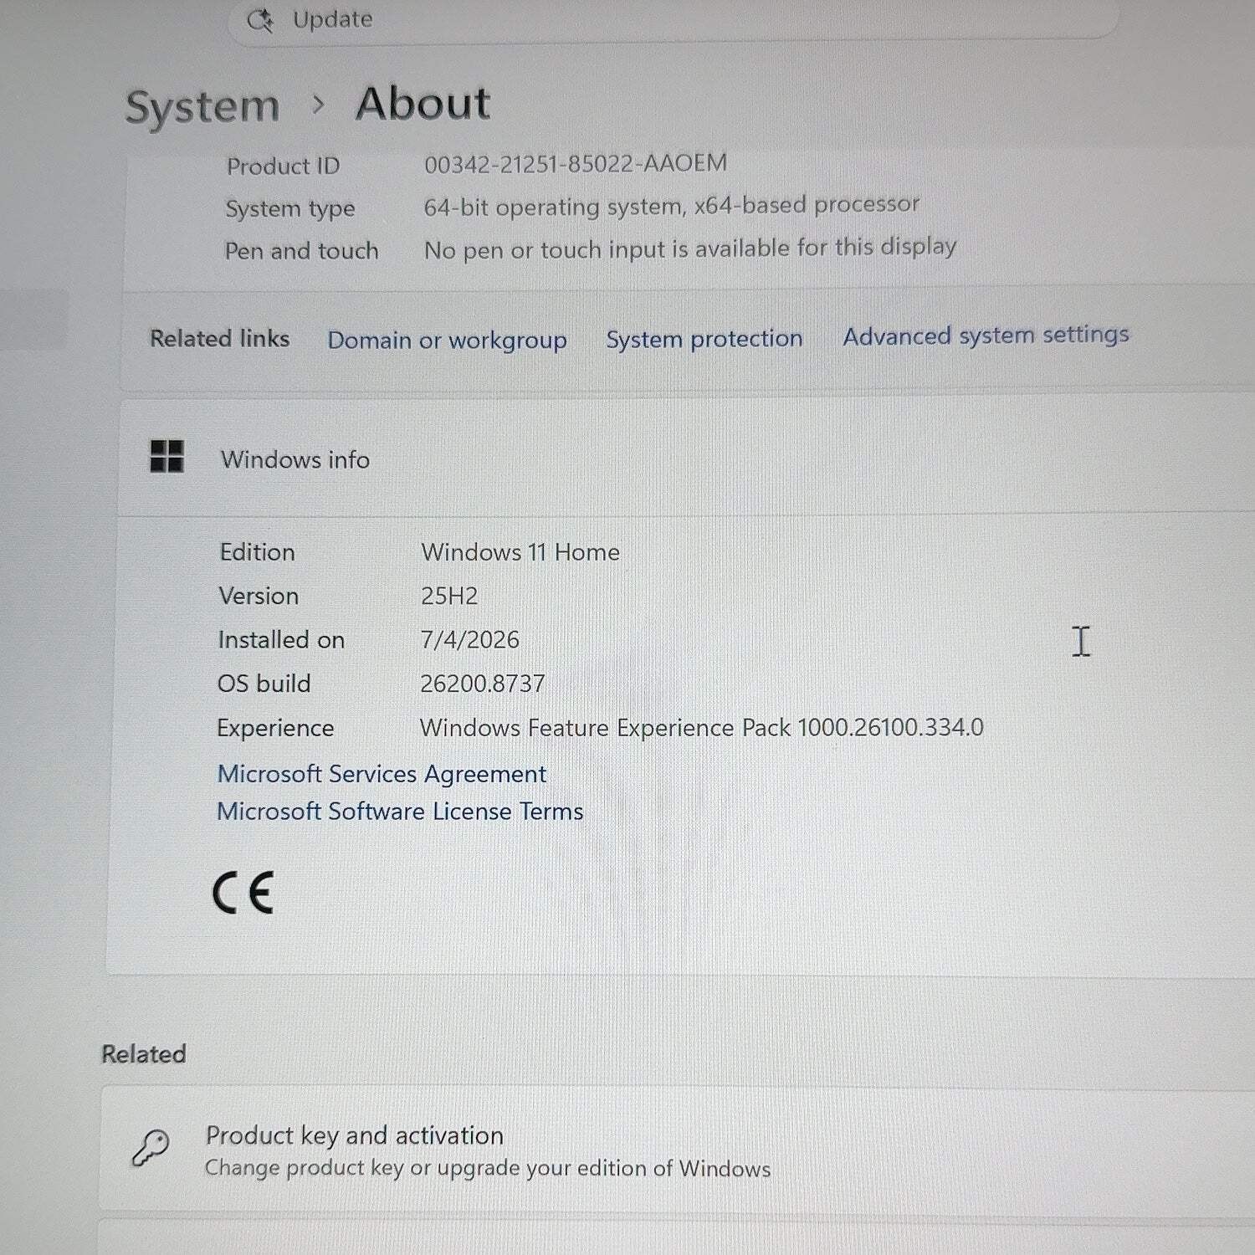The width and height of the screenshot is (1255, 1255).
Task: Click the Related links label
Action: tap(219, 338)
